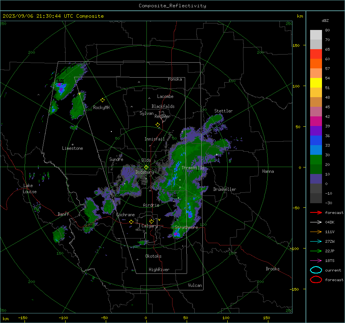The height and width of the screenshot is (323, 345).
Task: Click the Airdrie label
Action: point(151,205)
